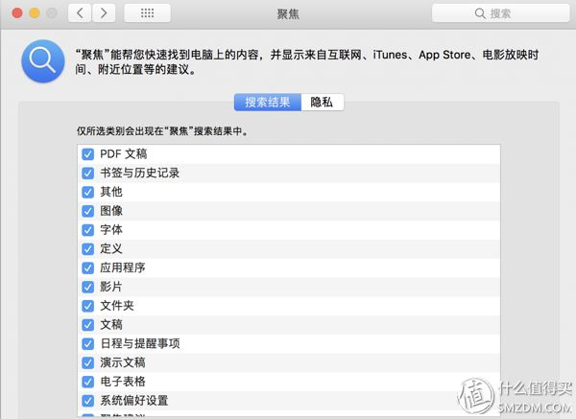576x419 pixels.
Task: Close the 聚焦 window with the red button
Action: point(17,13)
